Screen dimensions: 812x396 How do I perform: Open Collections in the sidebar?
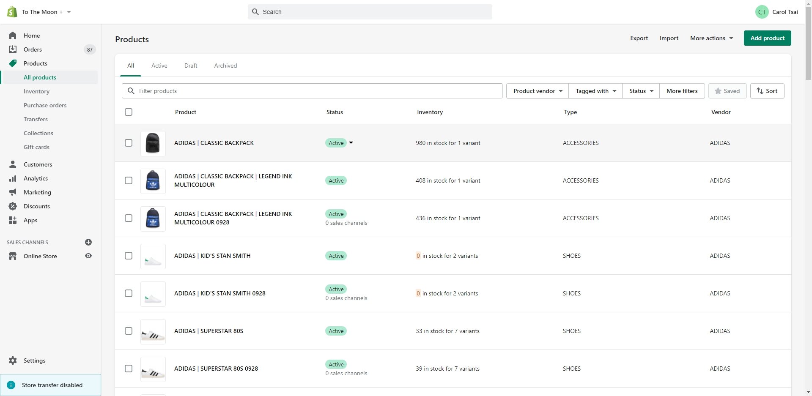click(38, 133)
